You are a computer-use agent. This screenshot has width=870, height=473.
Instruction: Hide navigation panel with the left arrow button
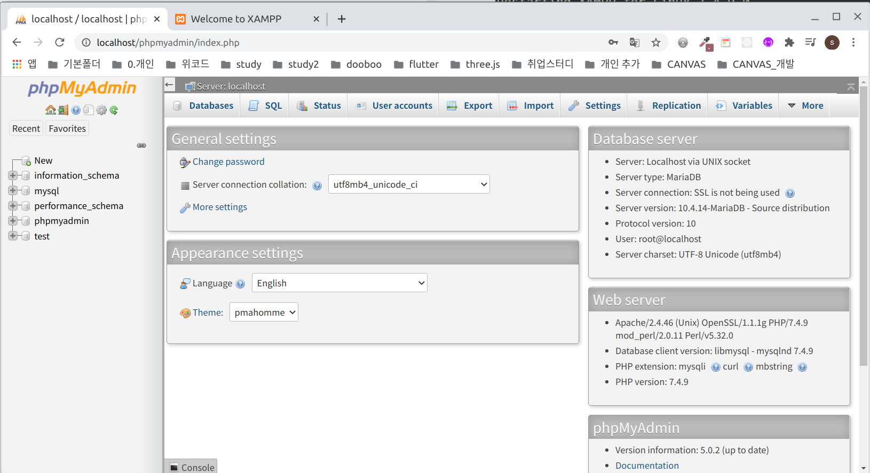pos(170,85)
